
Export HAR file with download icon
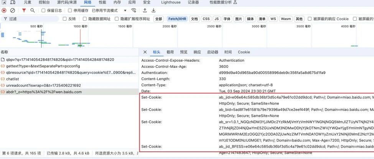click(153, 10)
